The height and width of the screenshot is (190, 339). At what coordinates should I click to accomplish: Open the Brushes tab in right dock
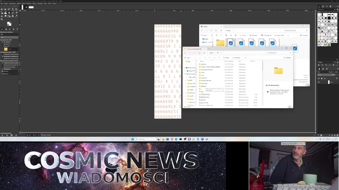pos(319,6)
